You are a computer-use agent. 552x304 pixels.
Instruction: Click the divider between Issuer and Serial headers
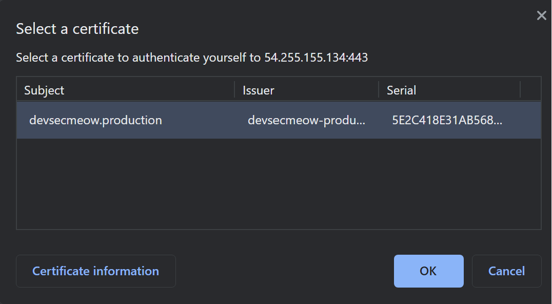[379, 90]
